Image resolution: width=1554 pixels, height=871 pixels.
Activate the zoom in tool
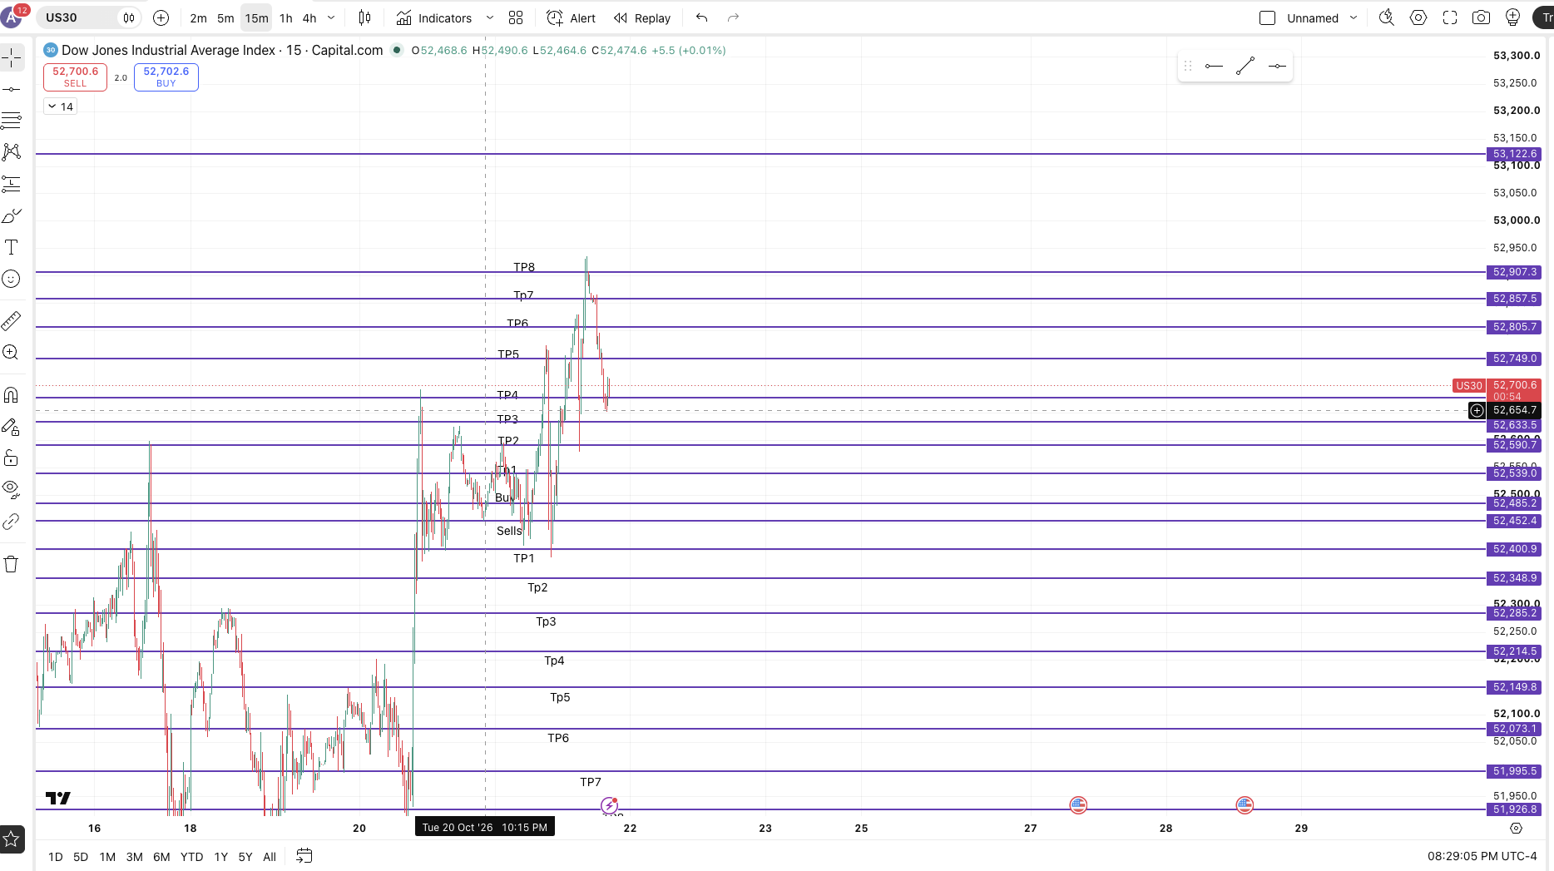tap(12, 352)
